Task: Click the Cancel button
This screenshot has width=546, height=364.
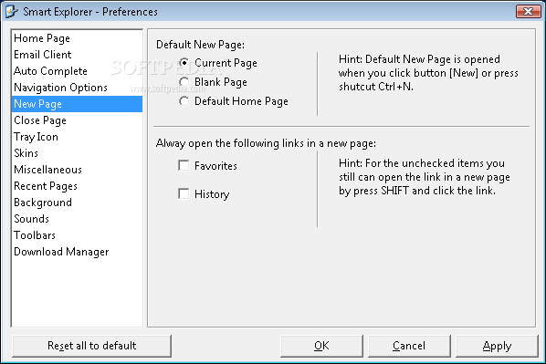Action: point(409,346)
